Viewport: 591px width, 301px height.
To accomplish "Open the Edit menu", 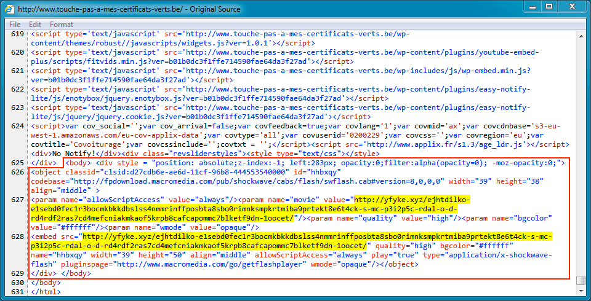I will click(35, 25).
